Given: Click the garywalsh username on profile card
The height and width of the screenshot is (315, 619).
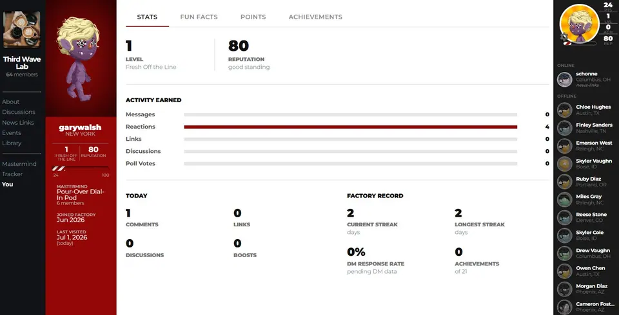Looking at the screenshot, I should [80, 127].
